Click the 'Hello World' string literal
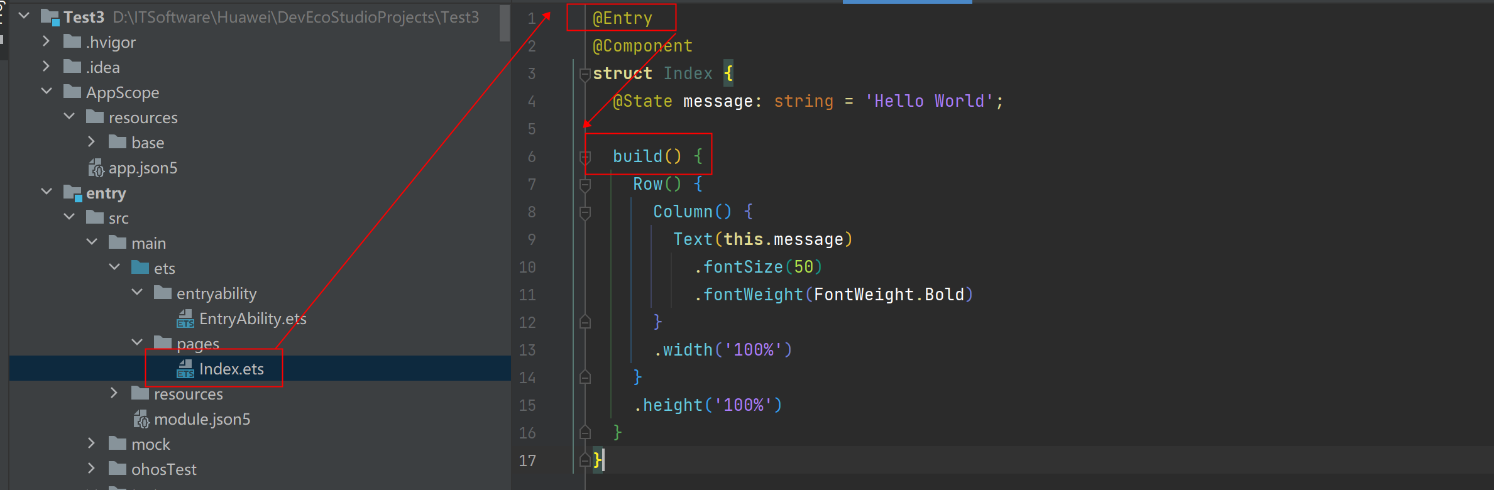 pos(930,101)
